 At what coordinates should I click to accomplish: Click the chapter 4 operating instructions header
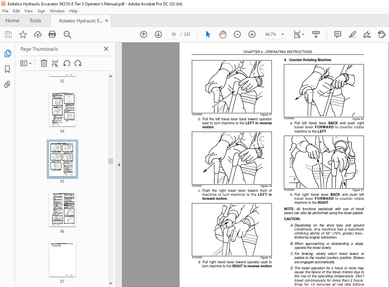[278, 52]
